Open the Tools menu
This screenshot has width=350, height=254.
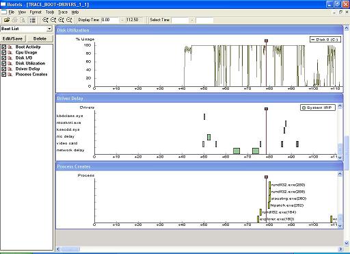click(x=50, y=12)
